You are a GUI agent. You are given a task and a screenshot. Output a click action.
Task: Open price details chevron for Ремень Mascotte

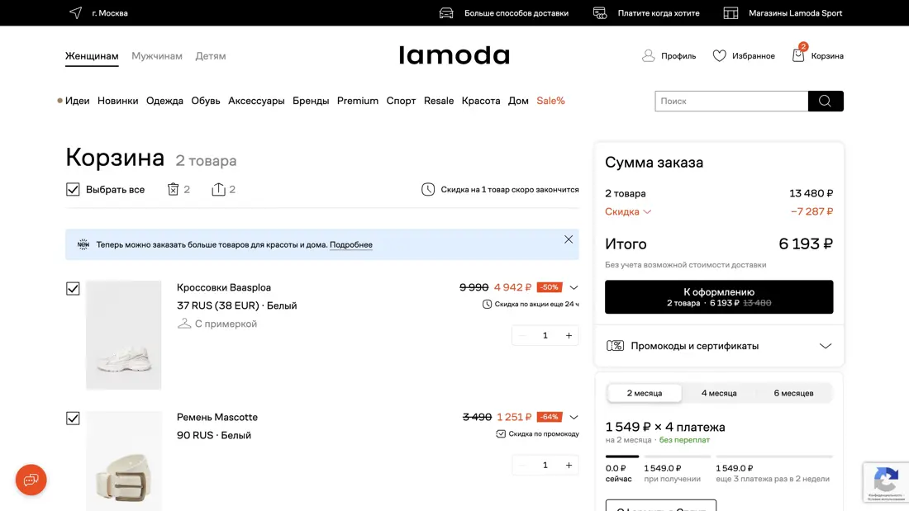pos(572,417)
